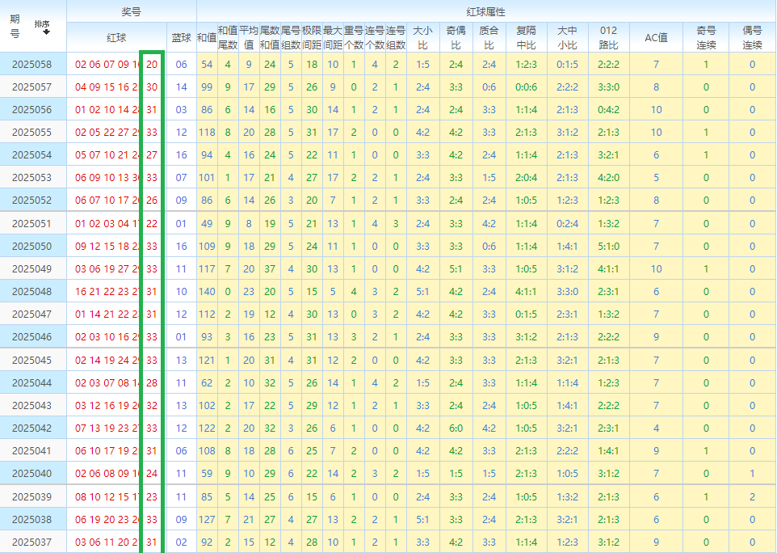Click 偶号连续 value 1 in row 2025040

pyautogui.click(x=752, y=473)
